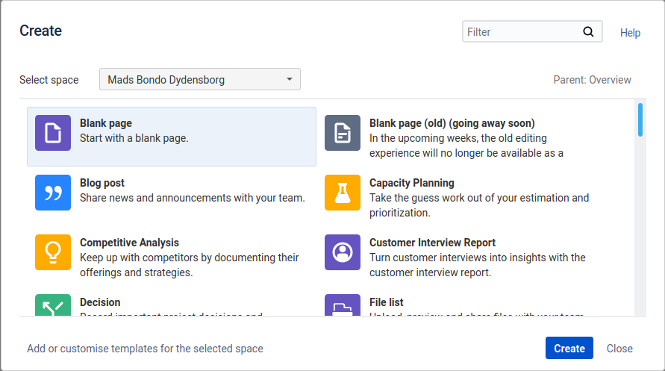665x371 pixels.
Task: Click 'Share news and announcements' description
Action: click(x=192, y=198)
